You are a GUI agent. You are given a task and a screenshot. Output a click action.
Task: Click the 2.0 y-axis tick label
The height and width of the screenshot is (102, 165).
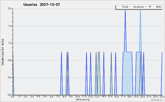[9, 9]
